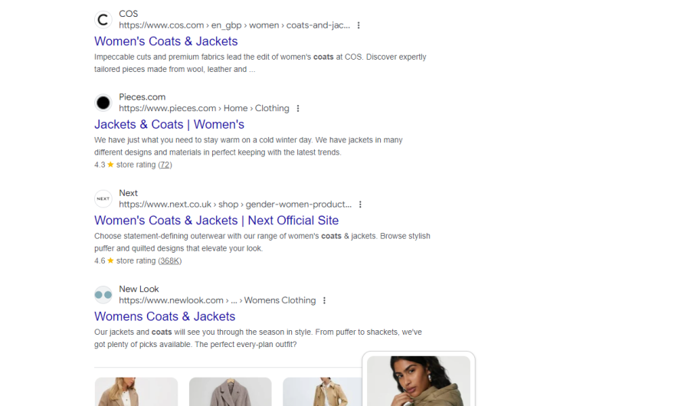Click the "Choose statement-defining outerwear" snippet
Screen dimensions: 678x406
(x=262, y=242)
